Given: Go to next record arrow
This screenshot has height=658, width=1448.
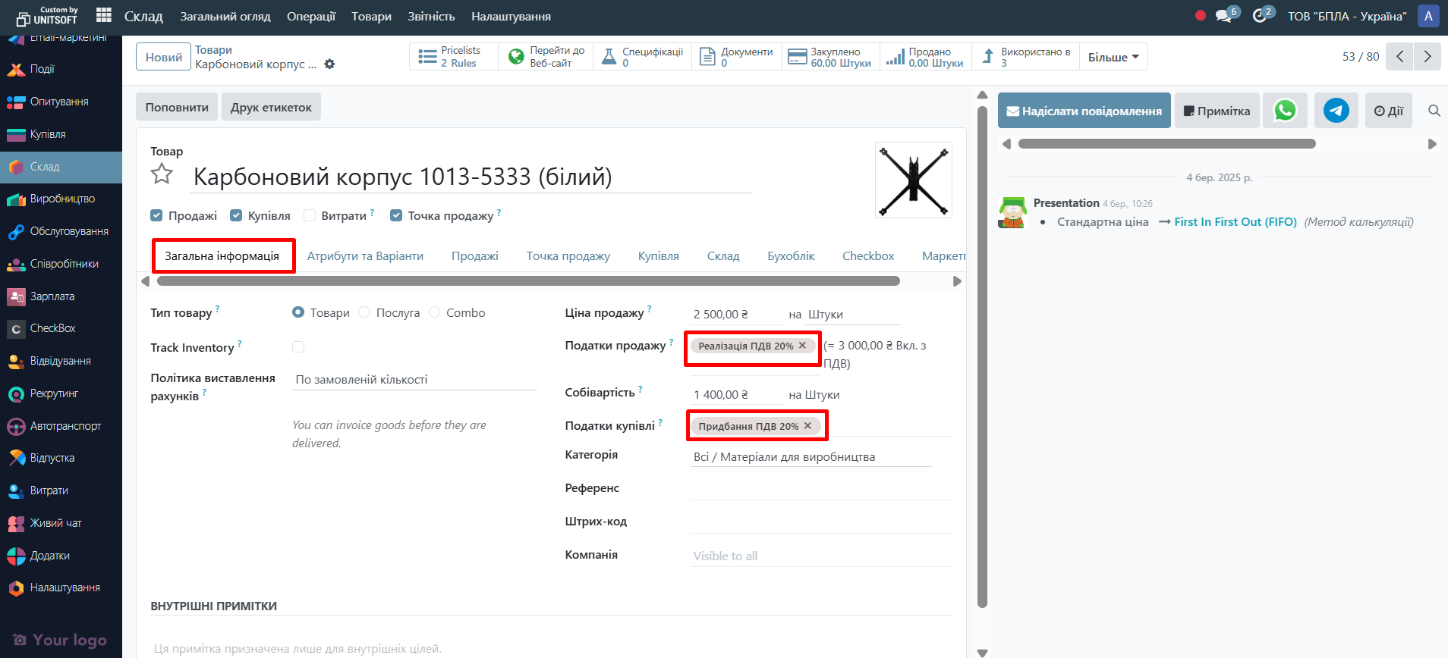Looking at the screenshot, I should (x=1427, y=57).
